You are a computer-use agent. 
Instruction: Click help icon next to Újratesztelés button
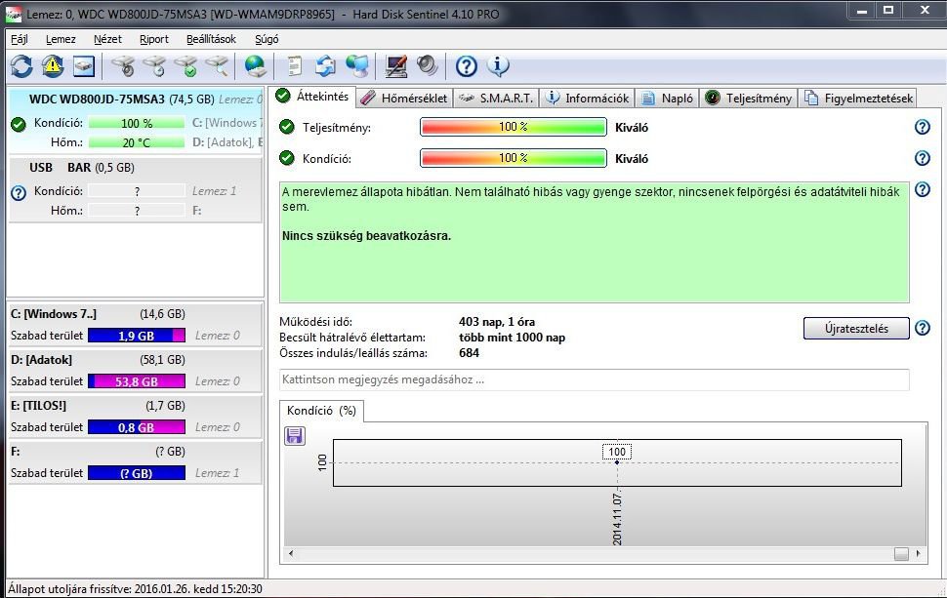click(923, 329)
